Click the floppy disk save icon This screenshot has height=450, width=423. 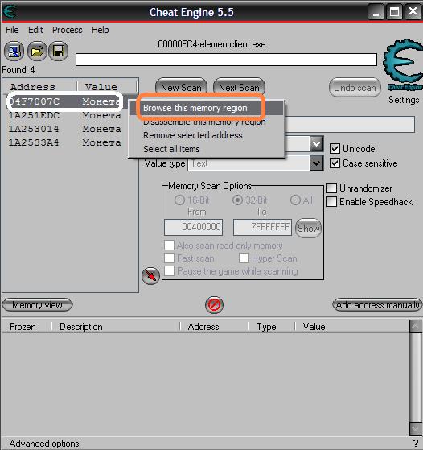point(59,52)
